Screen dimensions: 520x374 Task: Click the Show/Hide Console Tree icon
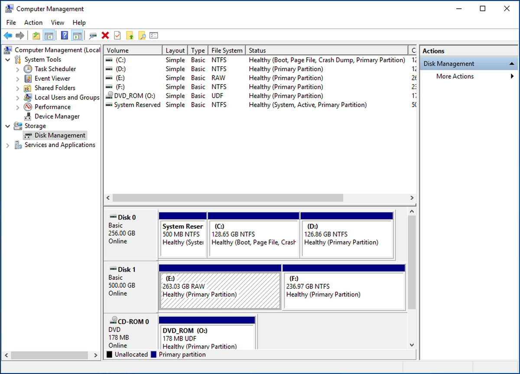(49, 36)
